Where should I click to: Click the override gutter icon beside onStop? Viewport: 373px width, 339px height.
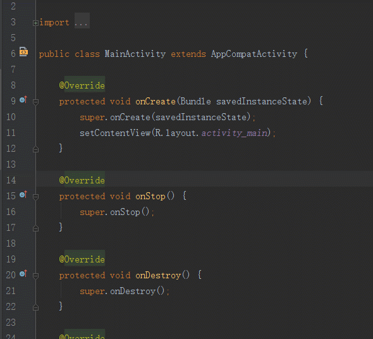click(x=23, y=195)
